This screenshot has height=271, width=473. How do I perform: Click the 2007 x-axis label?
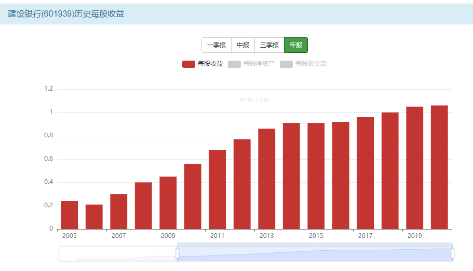119,236
